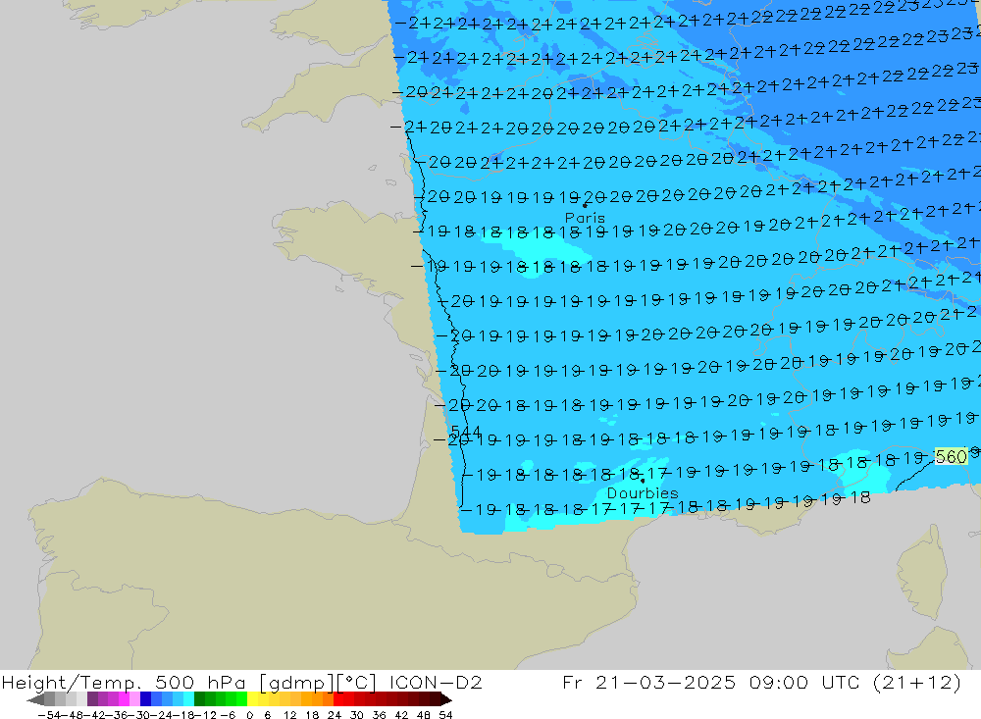
Task: Select the highlighted 560 contour label
Action: tap(951, 456)
